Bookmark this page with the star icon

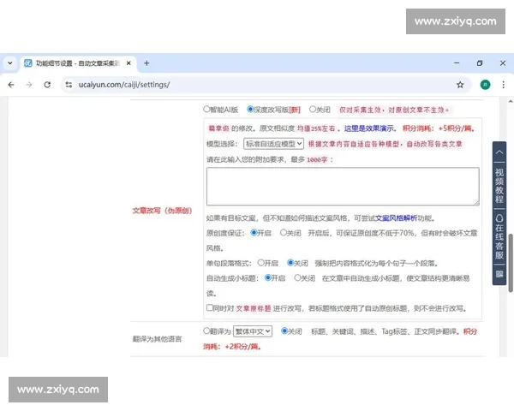pos(460,85)
